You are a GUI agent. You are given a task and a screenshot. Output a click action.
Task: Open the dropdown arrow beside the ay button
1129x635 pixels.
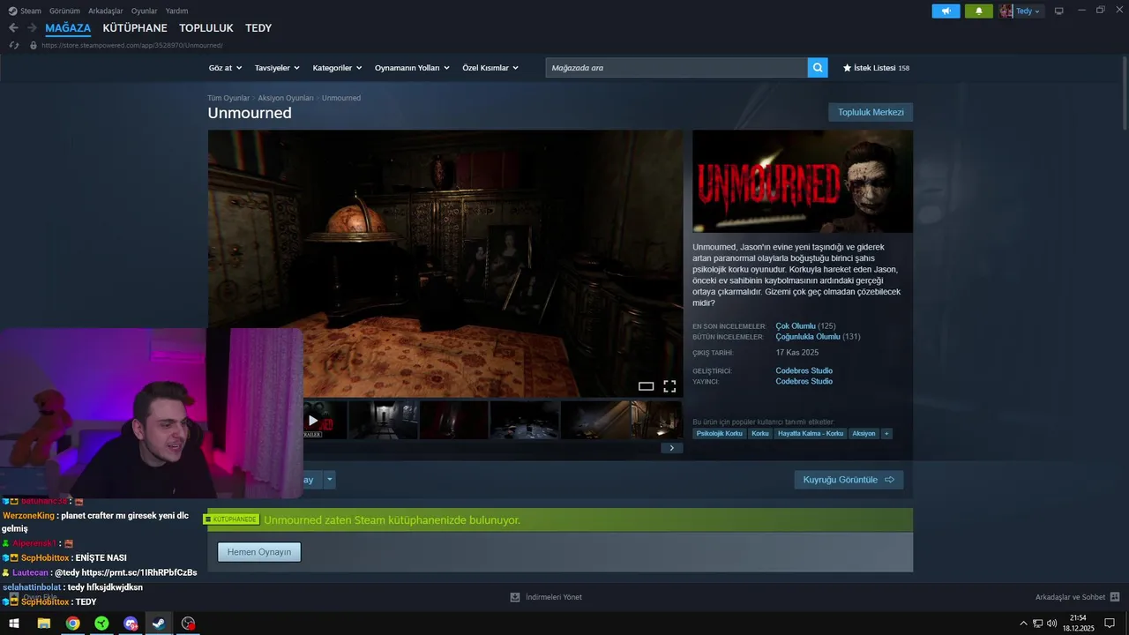pyautogui.click(x=329, y=480)
